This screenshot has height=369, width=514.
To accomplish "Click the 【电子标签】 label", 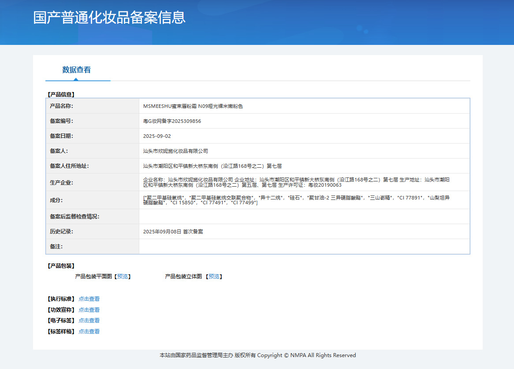I will point(61,321).
